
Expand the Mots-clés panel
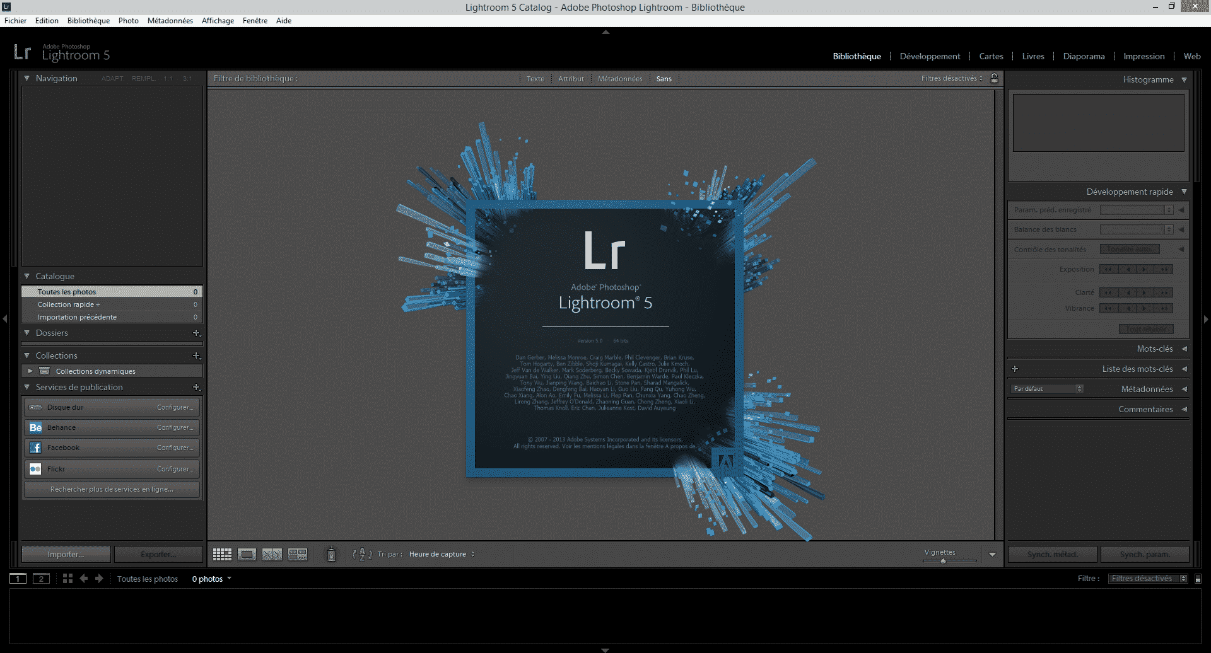click(1184, 349)
